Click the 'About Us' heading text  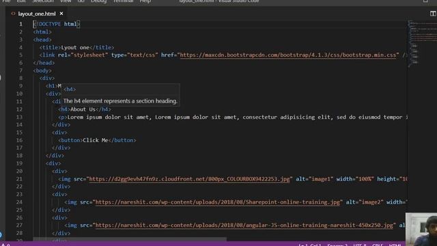83,109
